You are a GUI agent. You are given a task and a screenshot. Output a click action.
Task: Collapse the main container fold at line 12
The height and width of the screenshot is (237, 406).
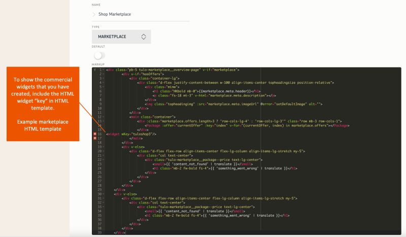pos(104,117)
